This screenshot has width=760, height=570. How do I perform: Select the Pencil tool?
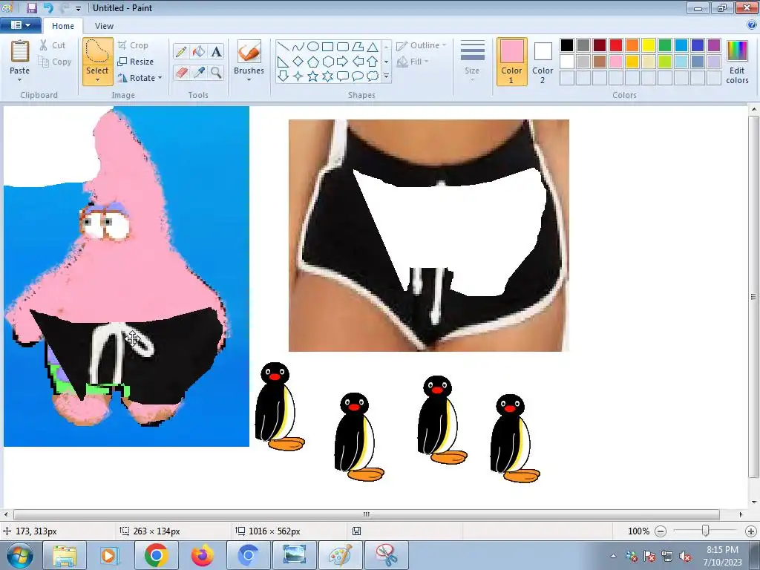181,52
